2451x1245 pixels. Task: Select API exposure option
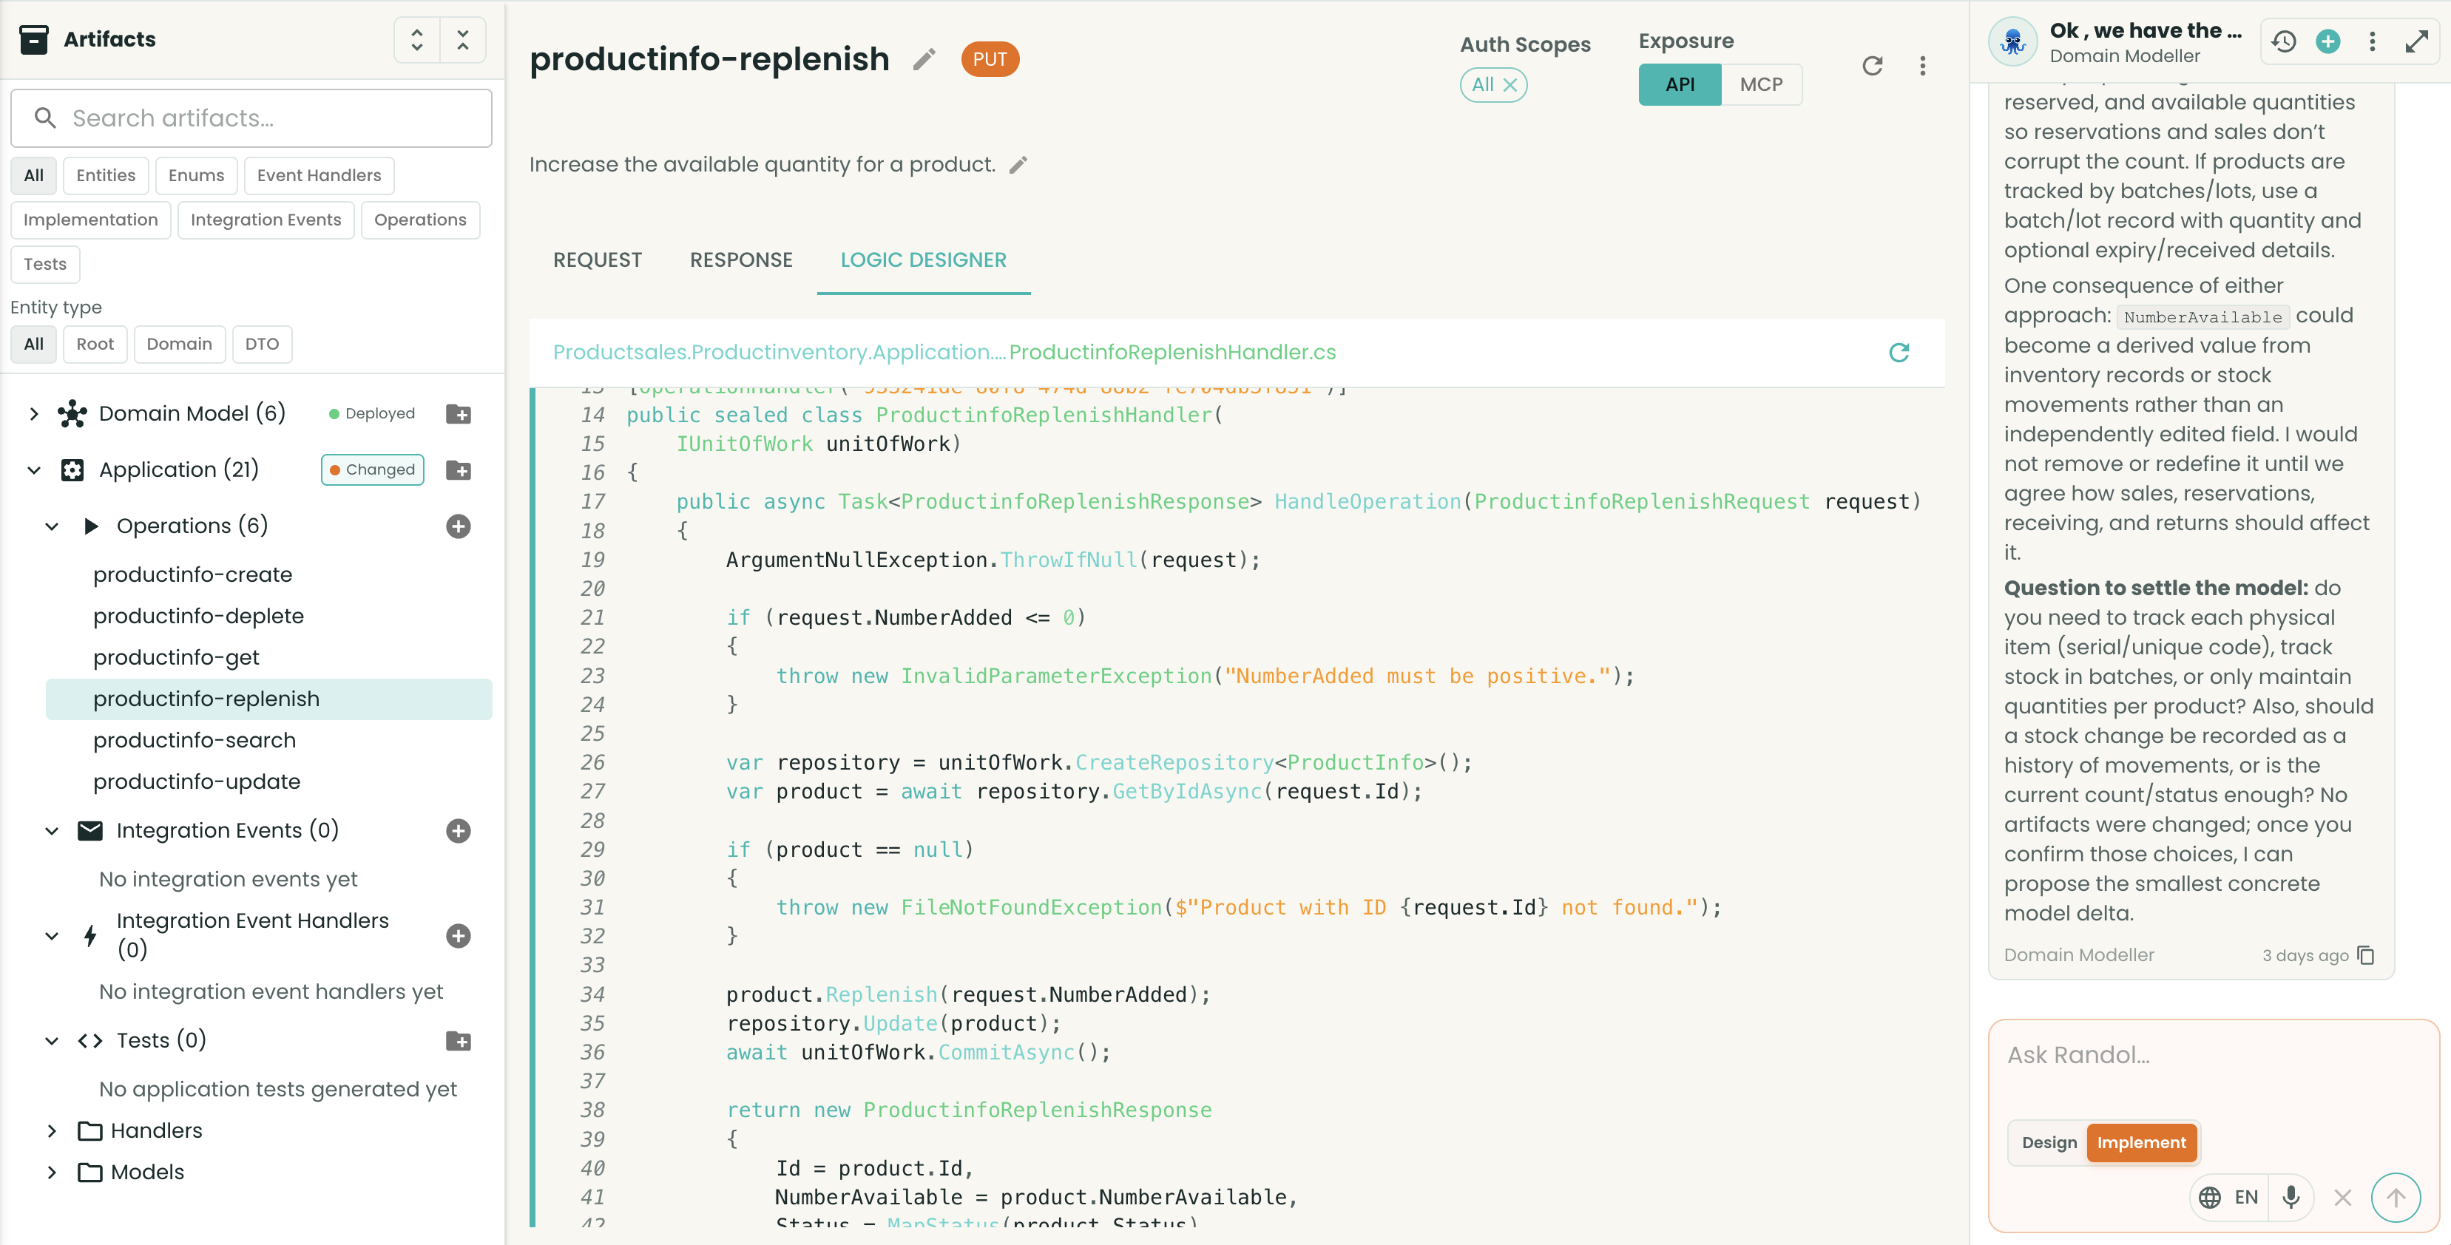tap(1680, 84)
